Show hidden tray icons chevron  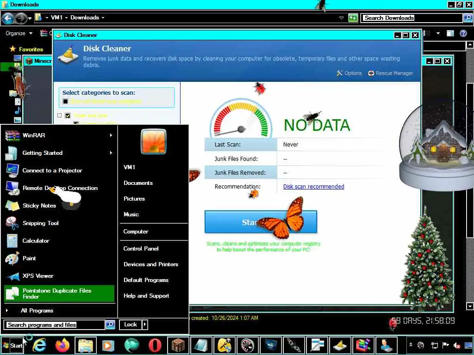tap(411, 345)
